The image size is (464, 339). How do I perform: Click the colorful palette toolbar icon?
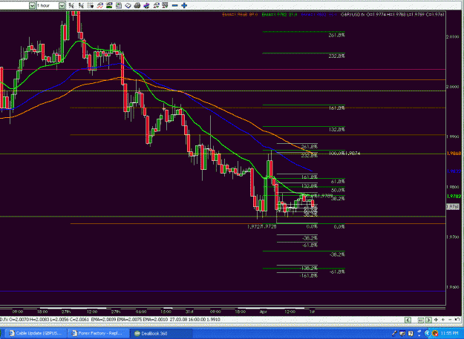pos(146,6)
